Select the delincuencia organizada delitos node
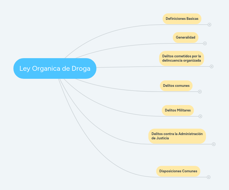Screen dimensions: 229x190 (x=182, y=58)
